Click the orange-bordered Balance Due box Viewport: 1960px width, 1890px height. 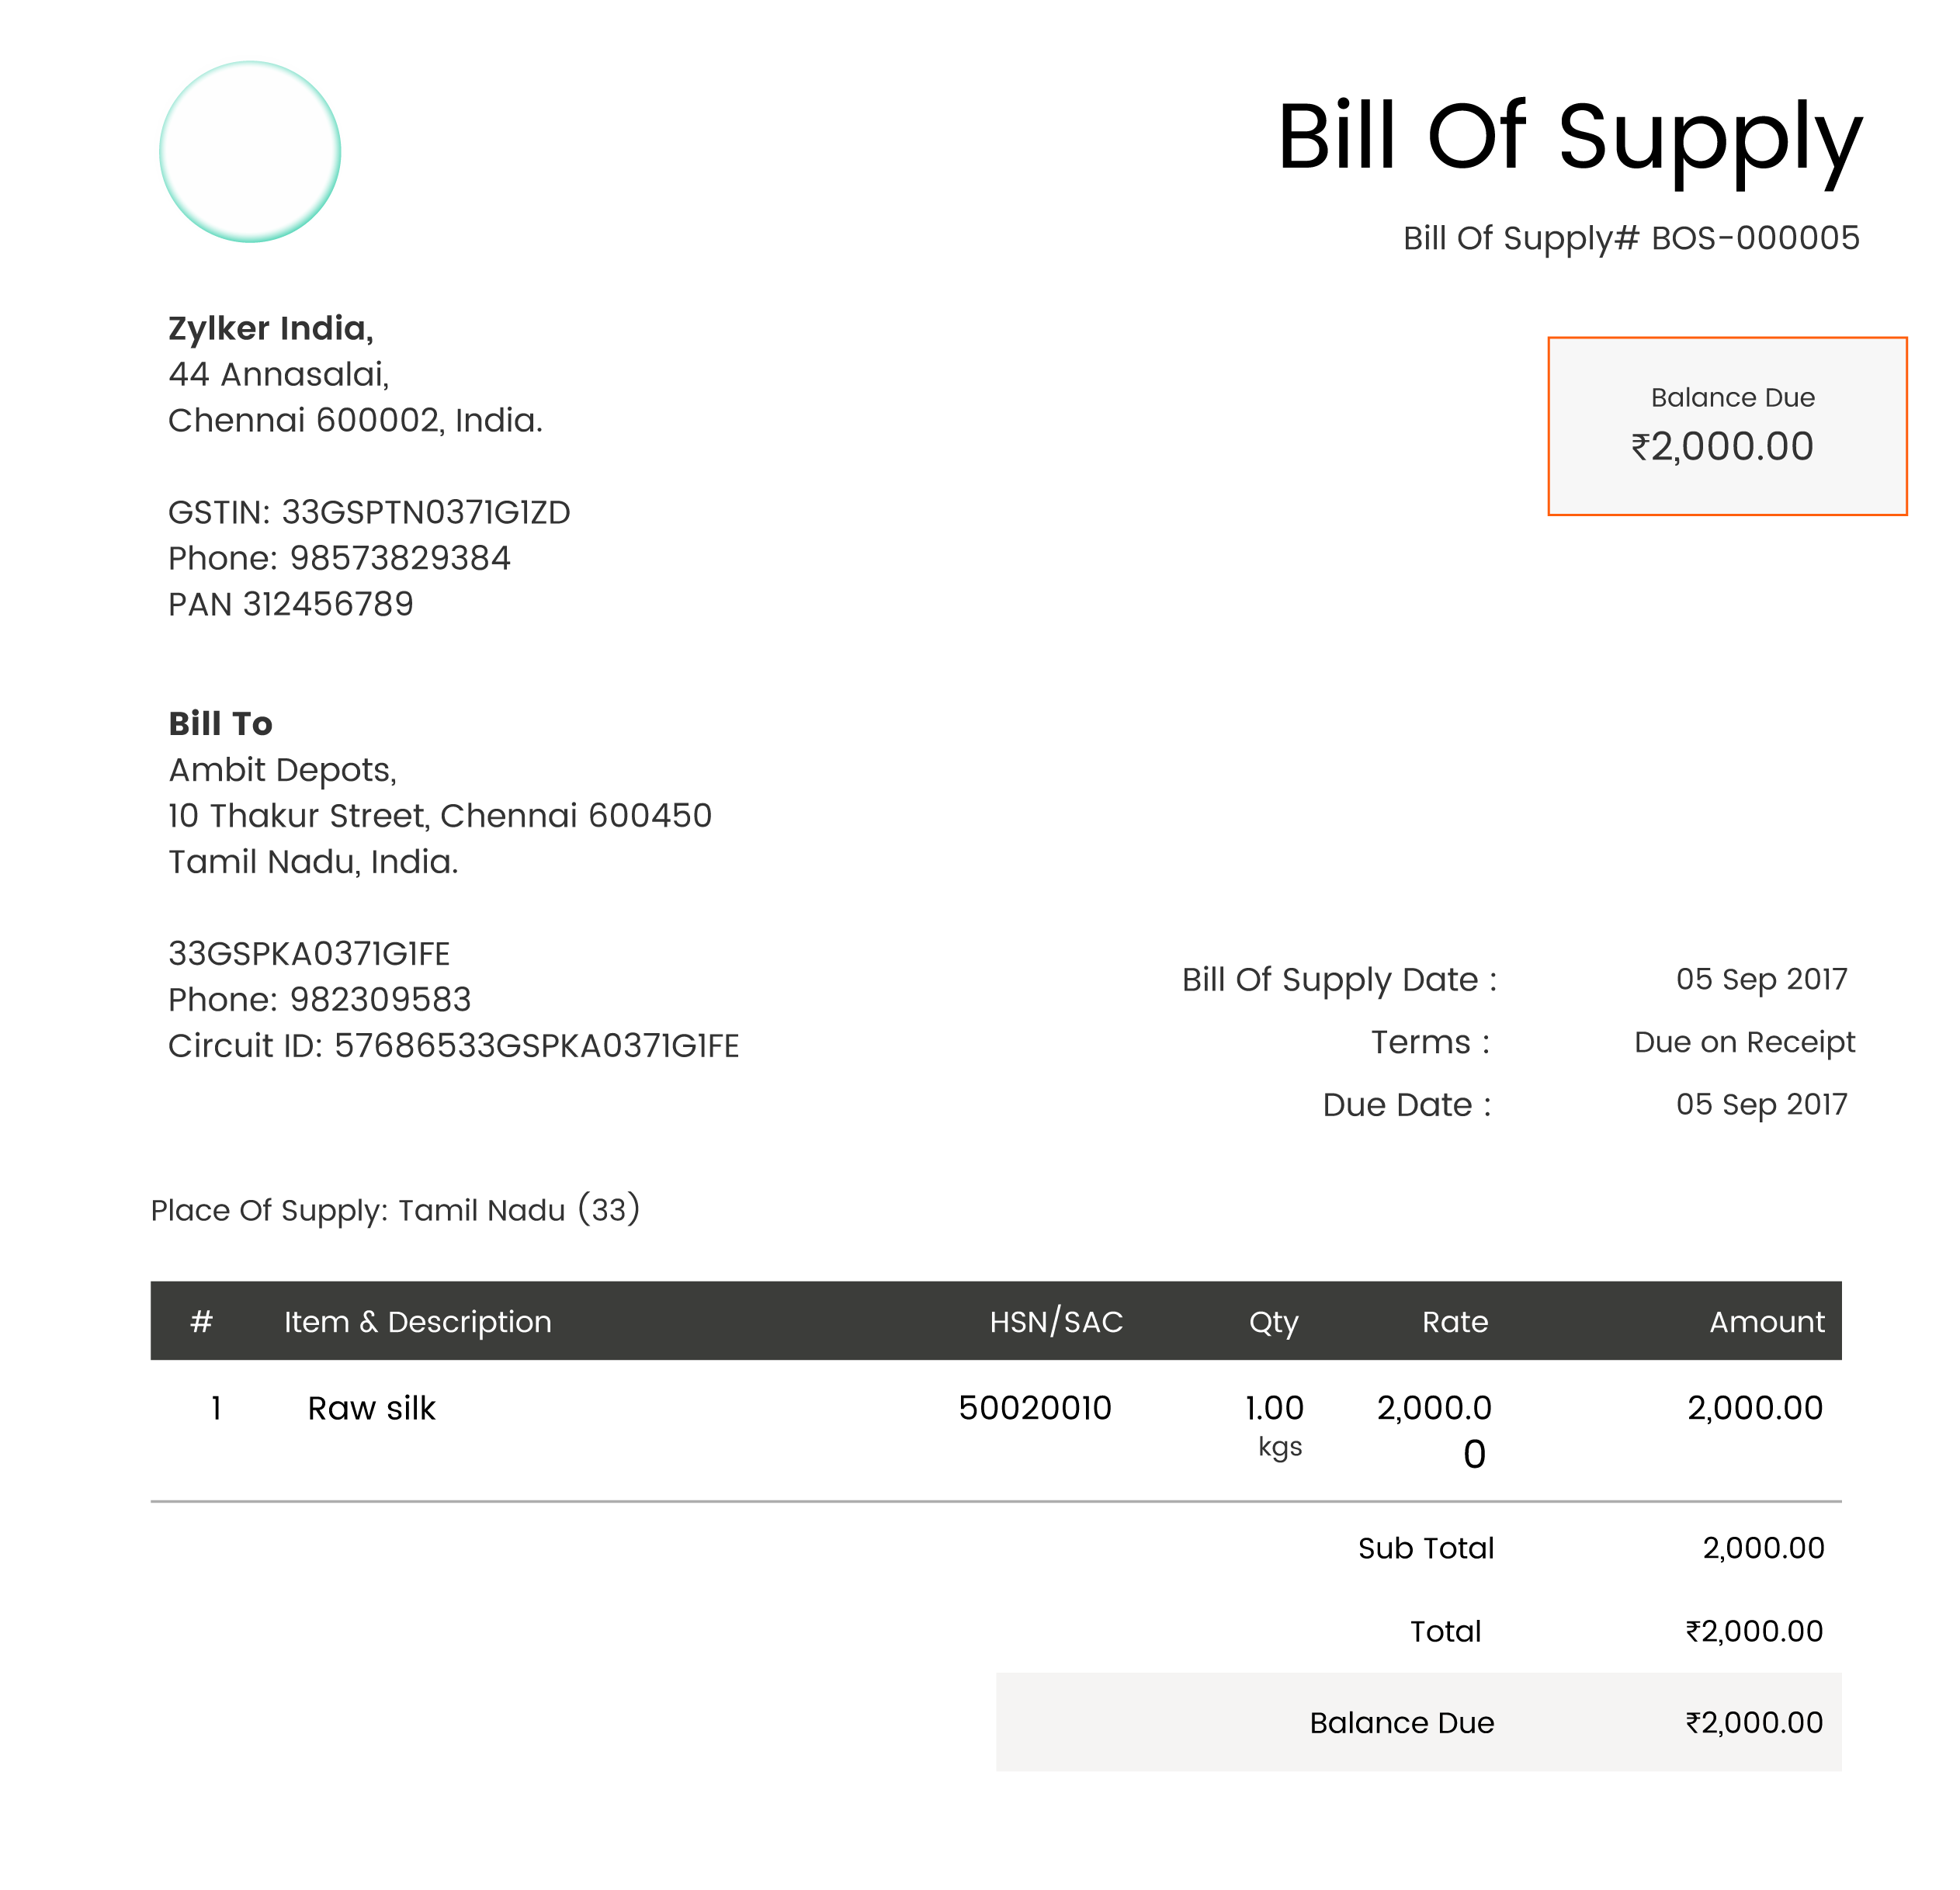click(x=1726, y=426)
